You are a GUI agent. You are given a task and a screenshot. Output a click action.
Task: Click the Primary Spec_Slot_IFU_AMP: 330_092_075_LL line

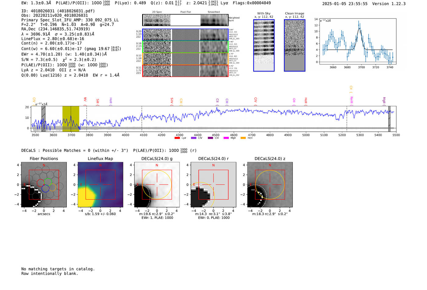[x=70, y=20]
